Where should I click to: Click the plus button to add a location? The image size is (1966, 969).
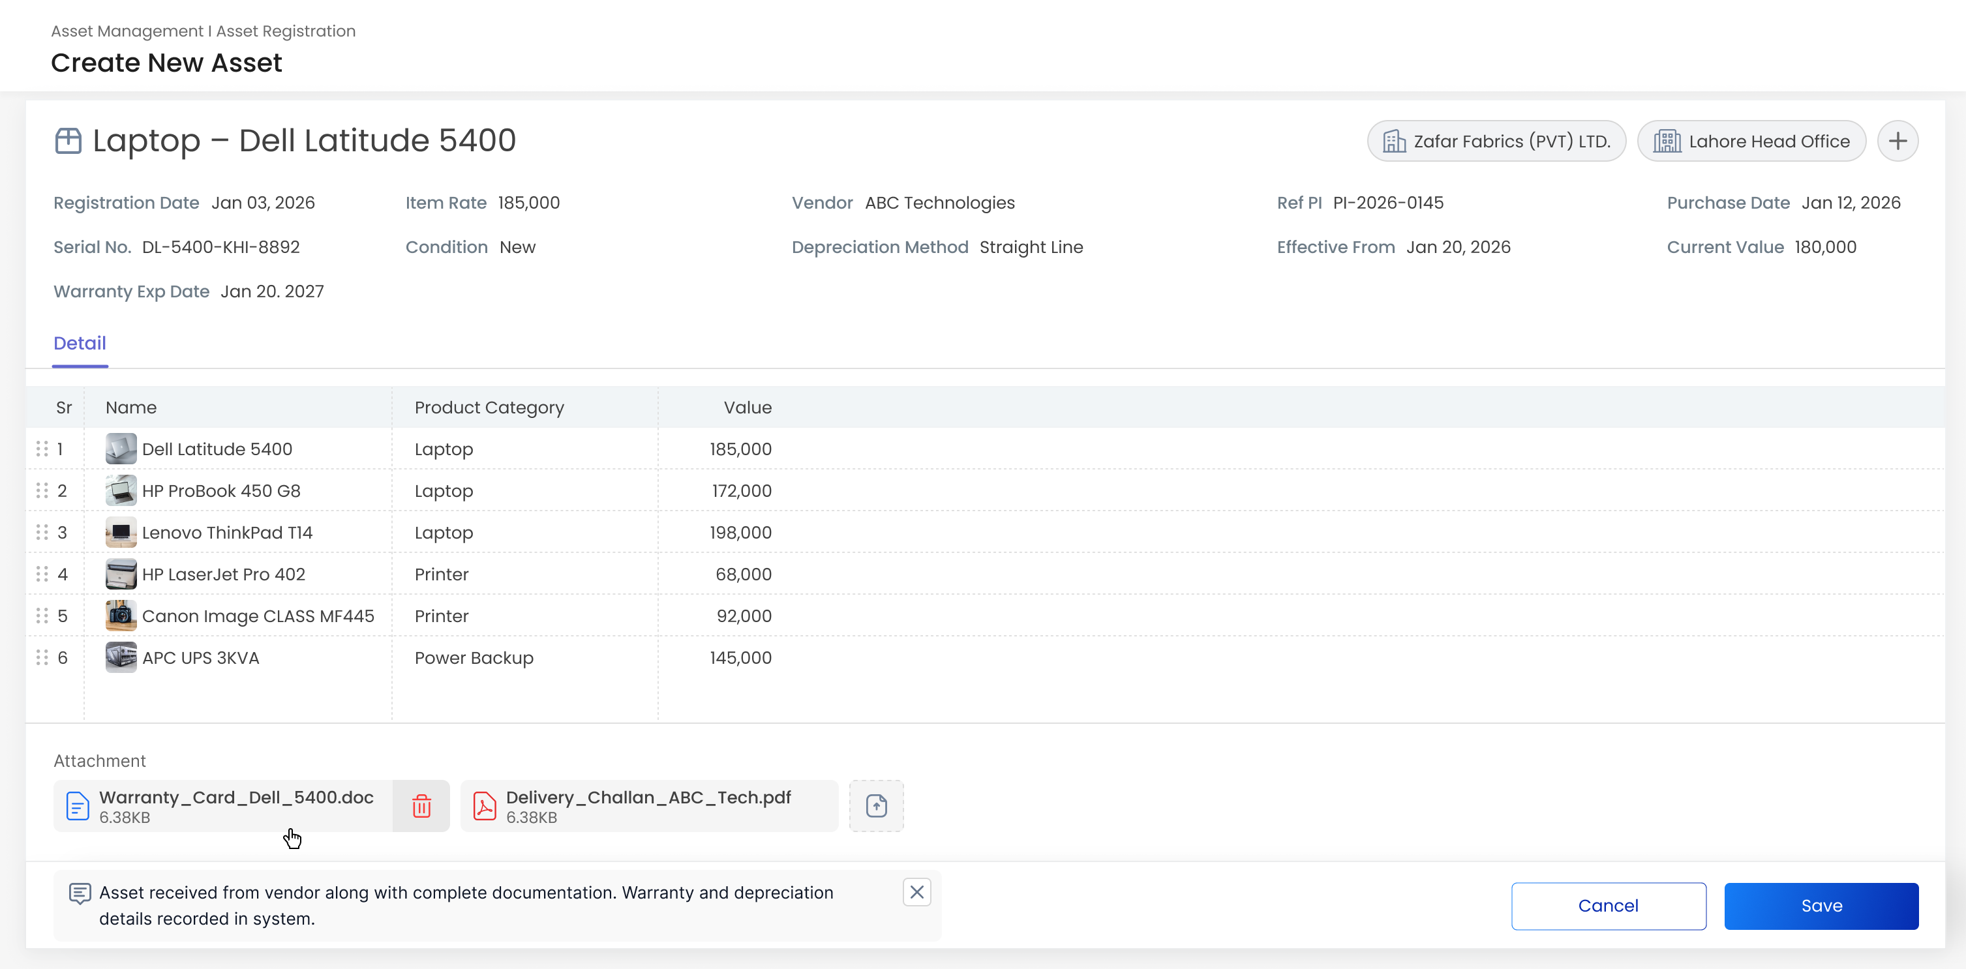tap(1898, 141)
